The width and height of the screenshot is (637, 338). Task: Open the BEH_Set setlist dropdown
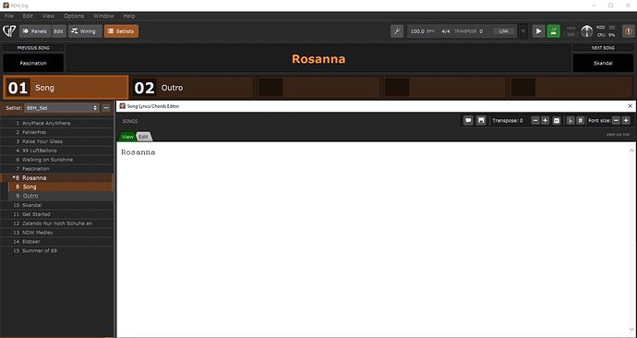62,108
